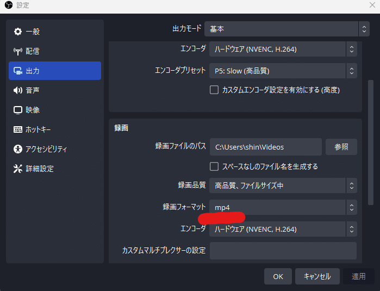Click the OBS logo in title bar

[9, 5]
